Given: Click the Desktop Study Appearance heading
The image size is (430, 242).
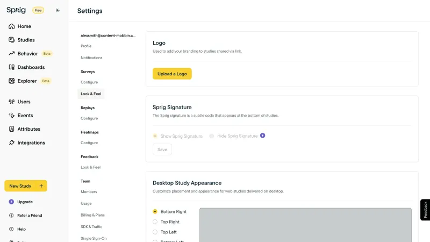Looking at the screenshot, I should [187, 183].
